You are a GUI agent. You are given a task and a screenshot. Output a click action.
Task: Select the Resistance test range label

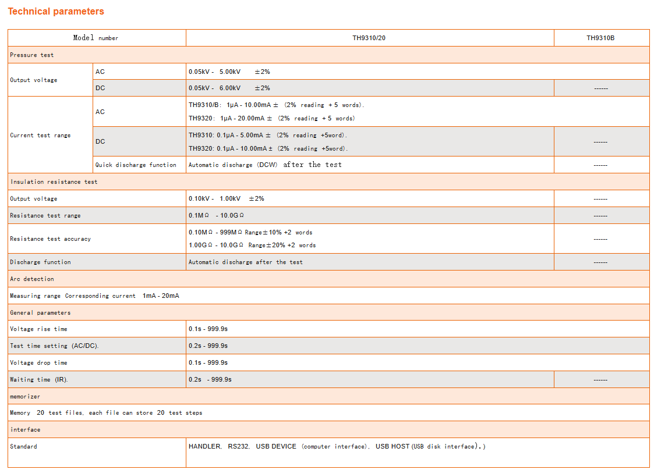(x=45, y=216)
